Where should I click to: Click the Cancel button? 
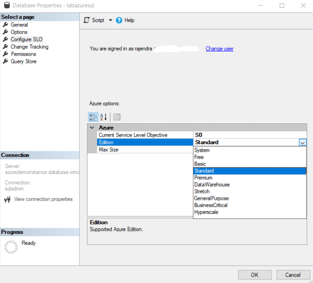[x=293, y=275]
